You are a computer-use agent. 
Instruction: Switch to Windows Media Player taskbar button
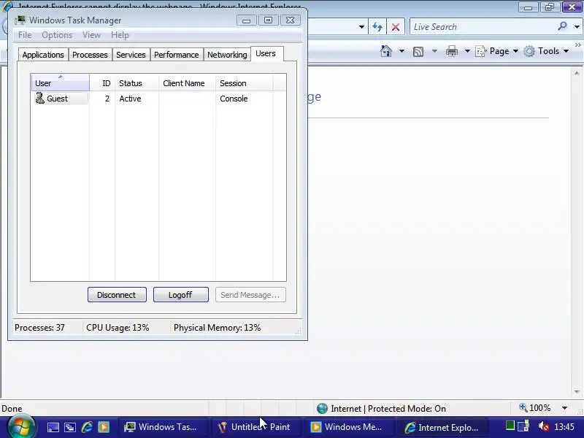coord(349,427)
